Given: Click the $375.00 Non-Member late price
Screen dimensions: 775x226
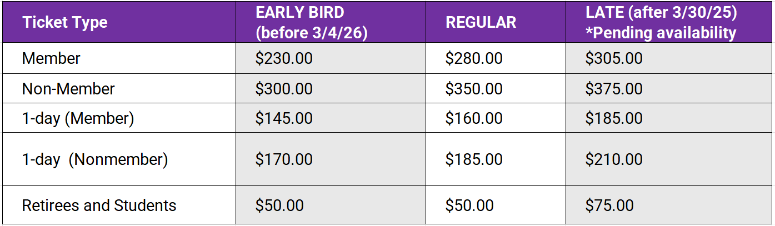Looking at the screenshot, I should click(x=614, y=89).
